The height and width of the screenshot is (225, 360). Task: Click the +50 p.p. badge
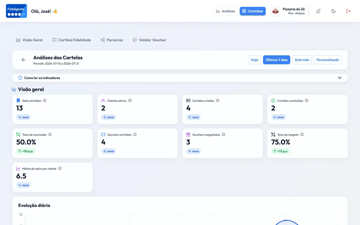pos(26,151)
